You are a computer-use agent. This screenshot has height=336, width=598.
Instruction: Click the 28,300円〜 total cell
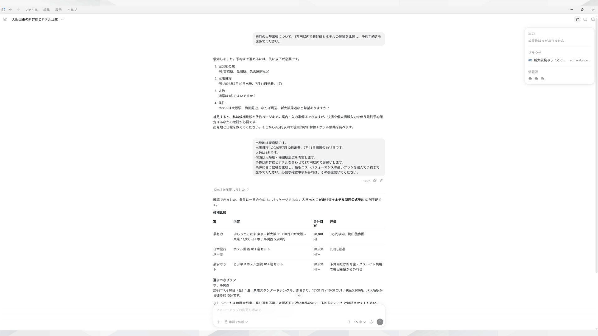click(x=318, y=267)
